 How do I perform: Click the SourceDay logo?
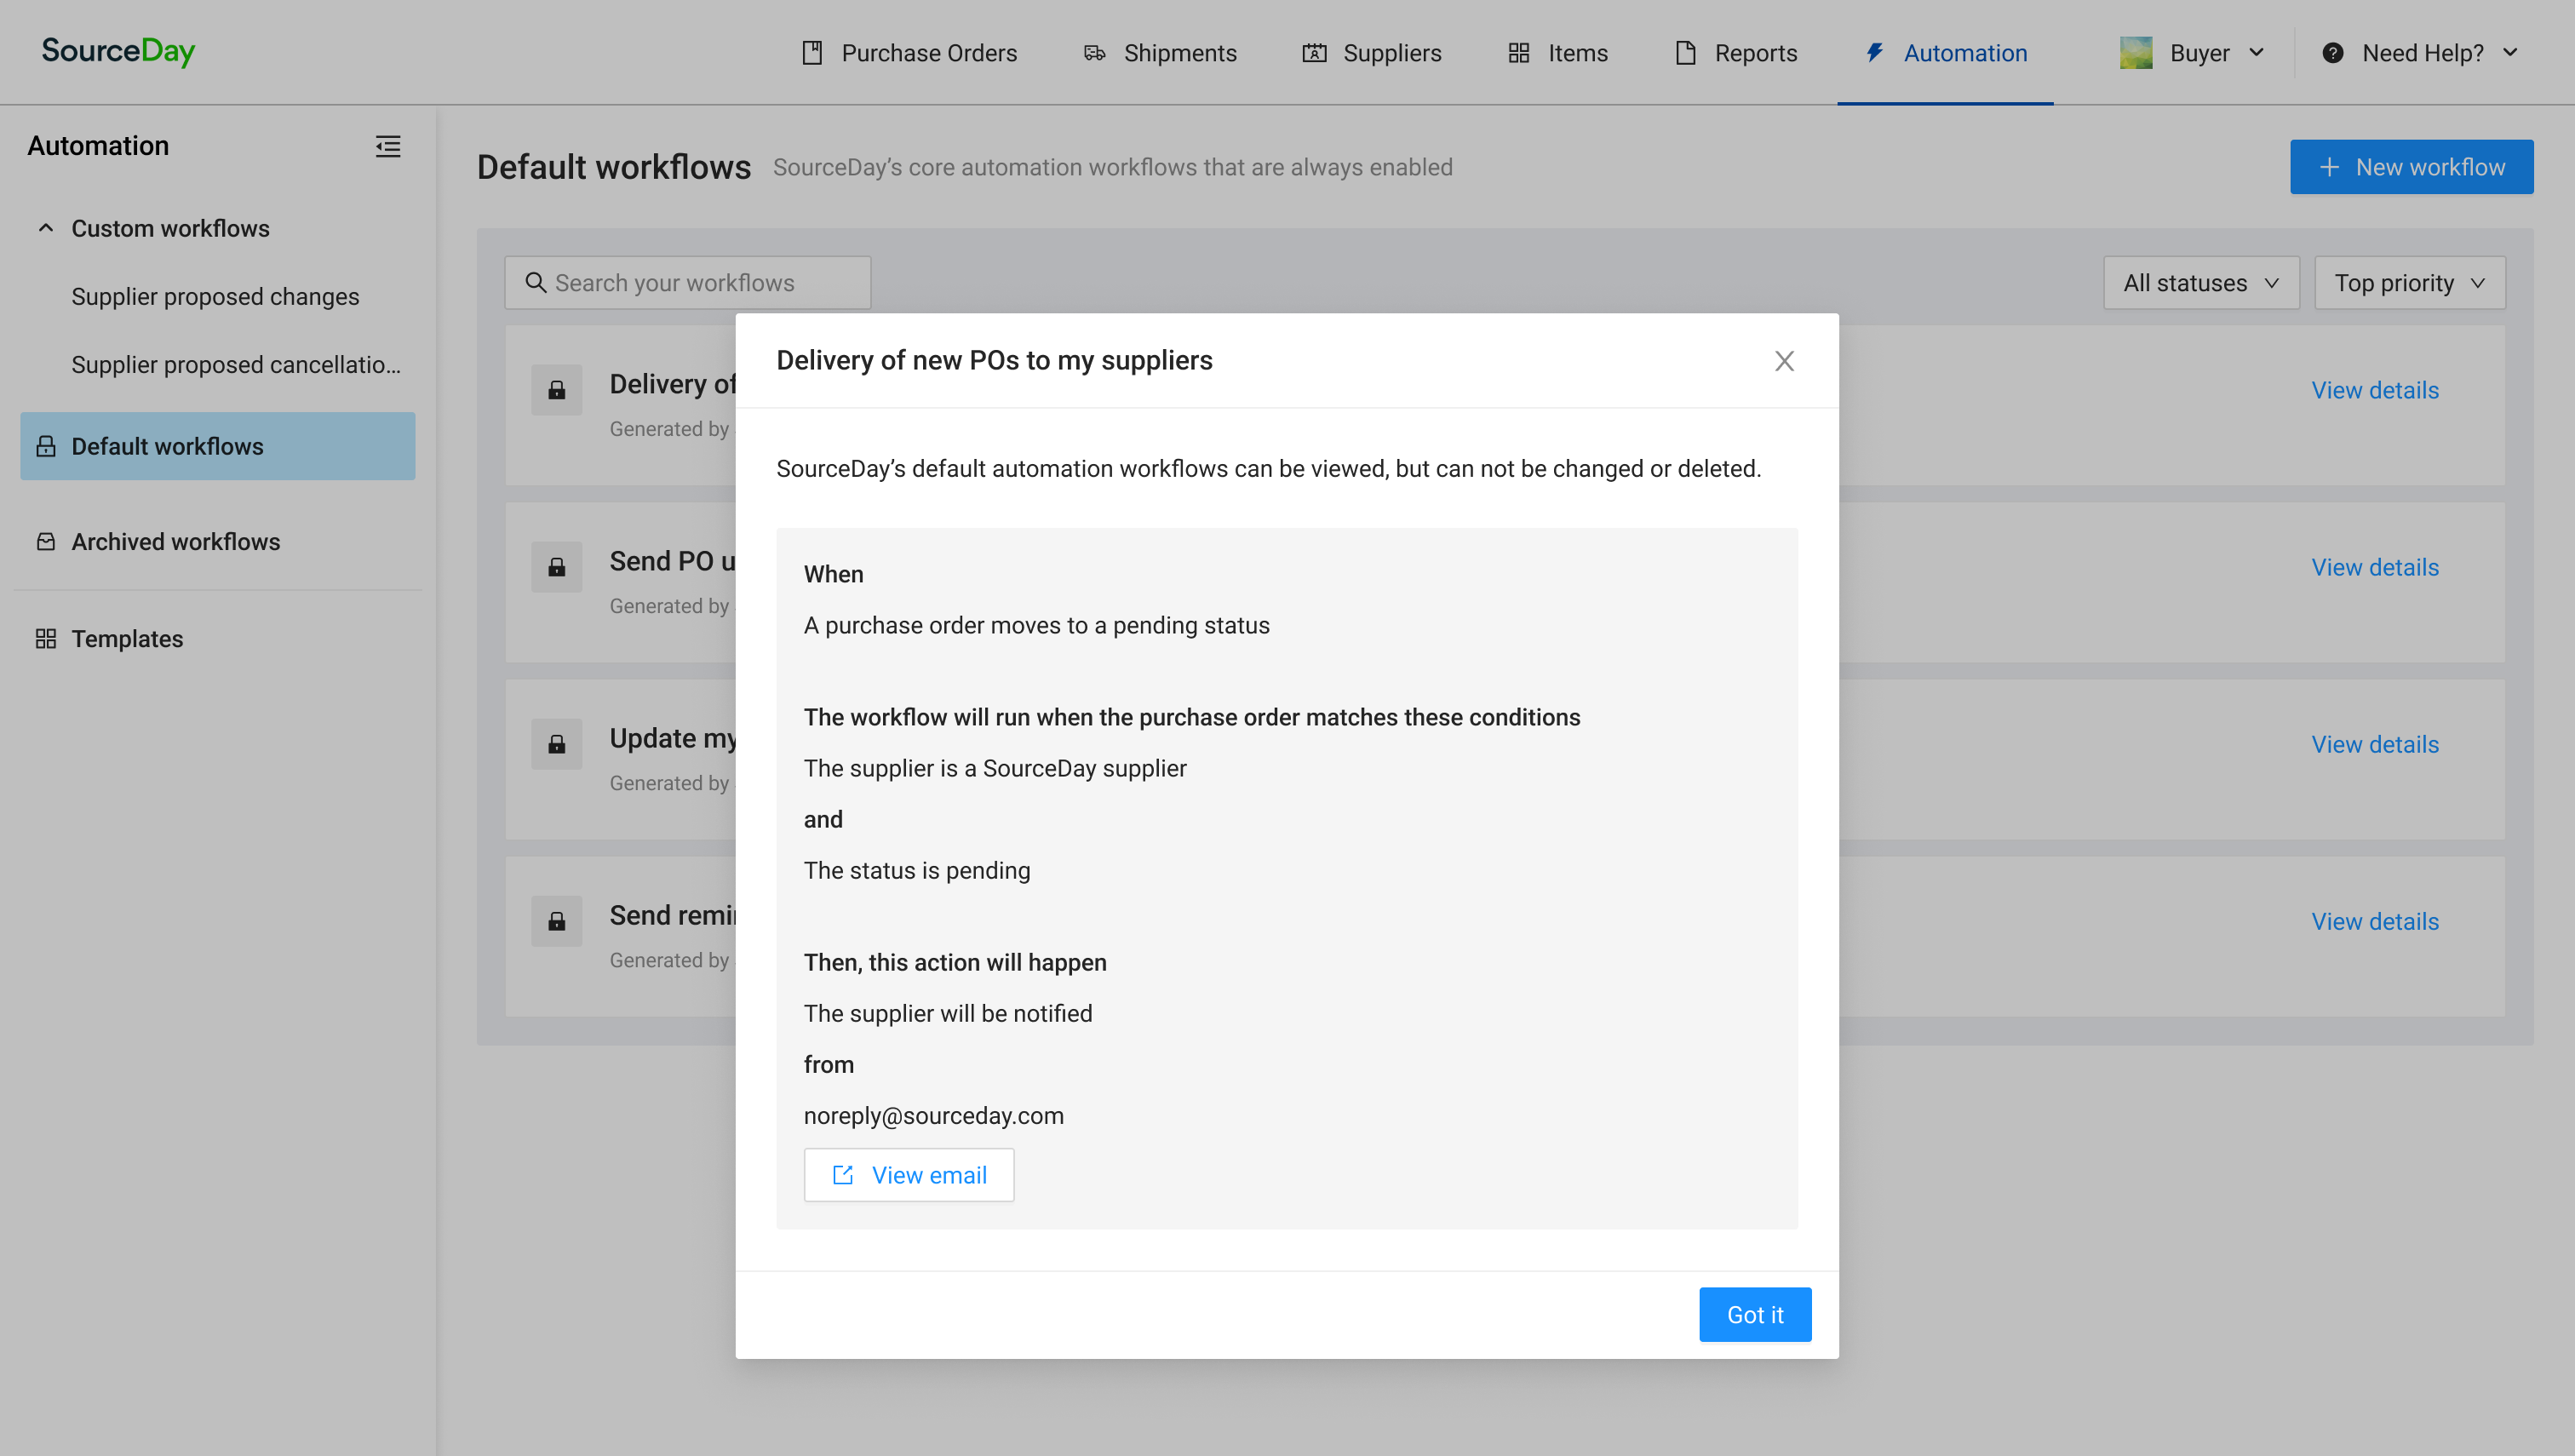[x=118, y=51]
